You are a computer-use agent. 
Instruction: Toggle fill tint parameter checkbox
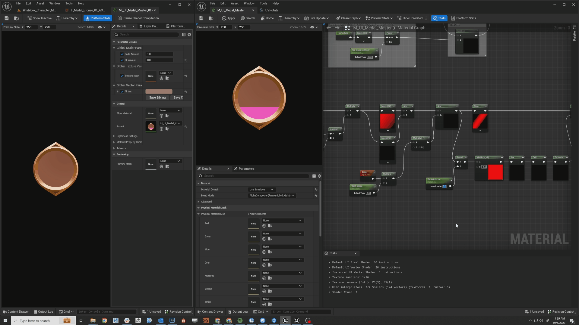click(x=122, y=91)
